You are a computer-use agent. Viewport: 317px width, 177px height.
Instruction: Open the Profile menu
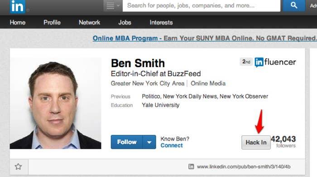point(52,22)
